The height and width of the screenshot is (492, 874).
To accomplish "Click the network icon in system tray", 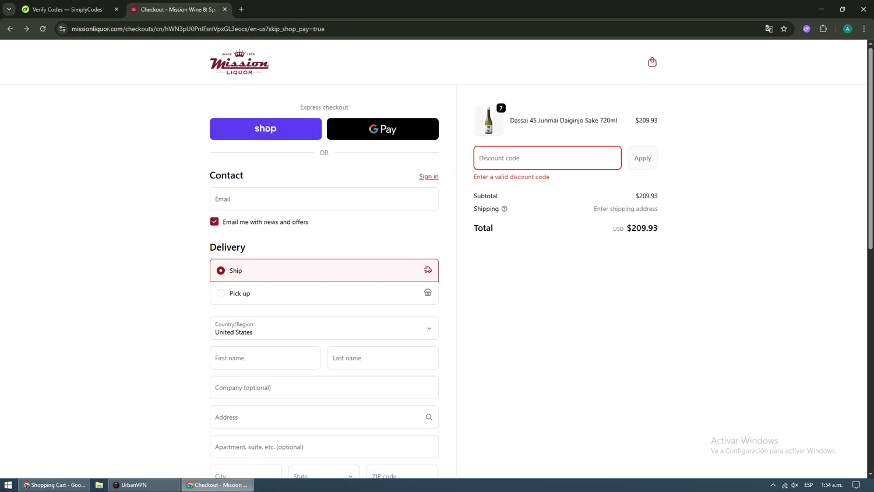I will tap(784, 485).
